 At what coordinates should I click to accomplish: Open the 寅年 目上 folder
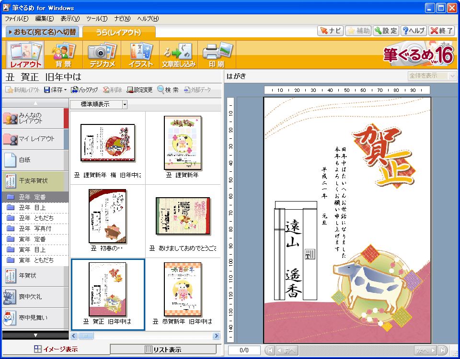pyautogui.click(x=35, y=250)
